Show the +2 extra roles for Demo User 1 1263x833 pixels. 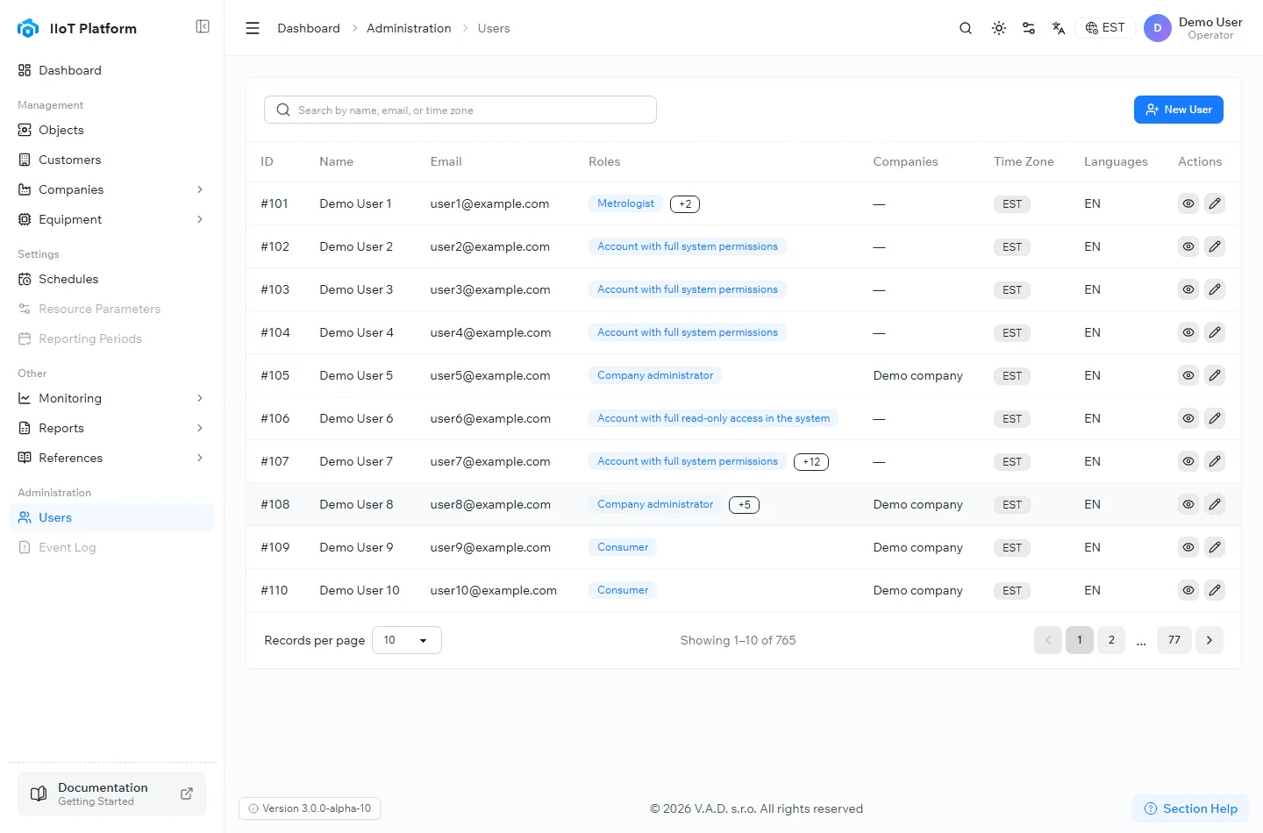click(685, 204)
